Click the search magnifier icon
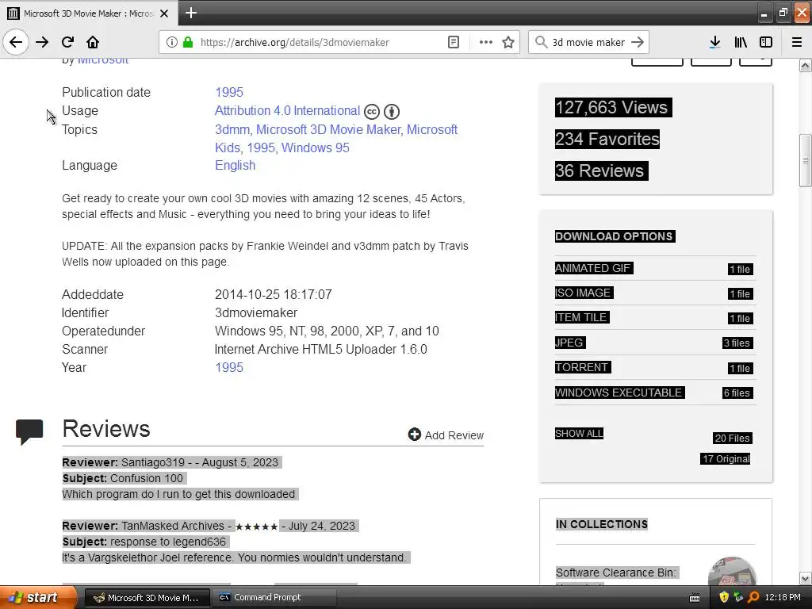 tap(541, 42)
